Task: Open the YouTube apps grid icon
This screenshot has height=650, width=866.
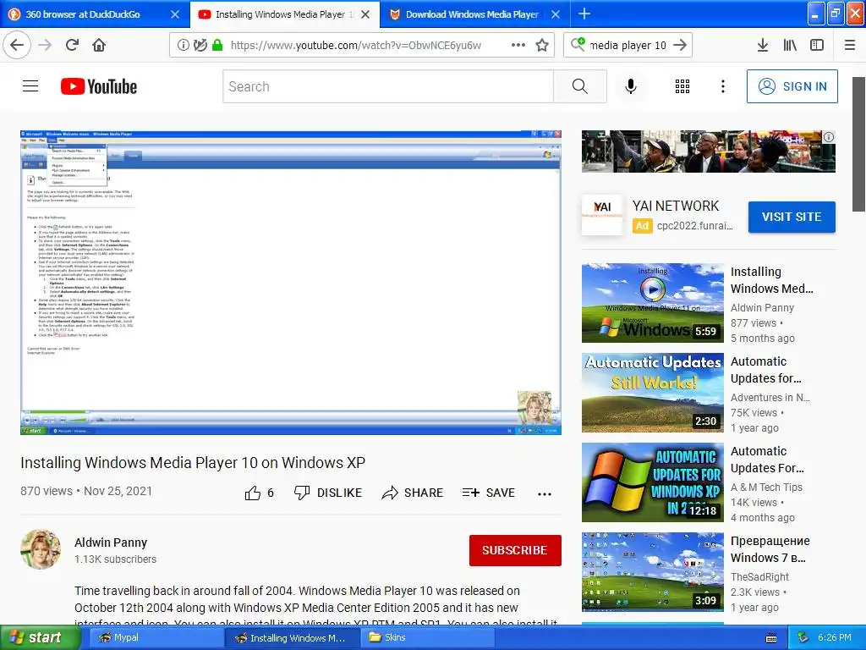Action: click(682, 86)
